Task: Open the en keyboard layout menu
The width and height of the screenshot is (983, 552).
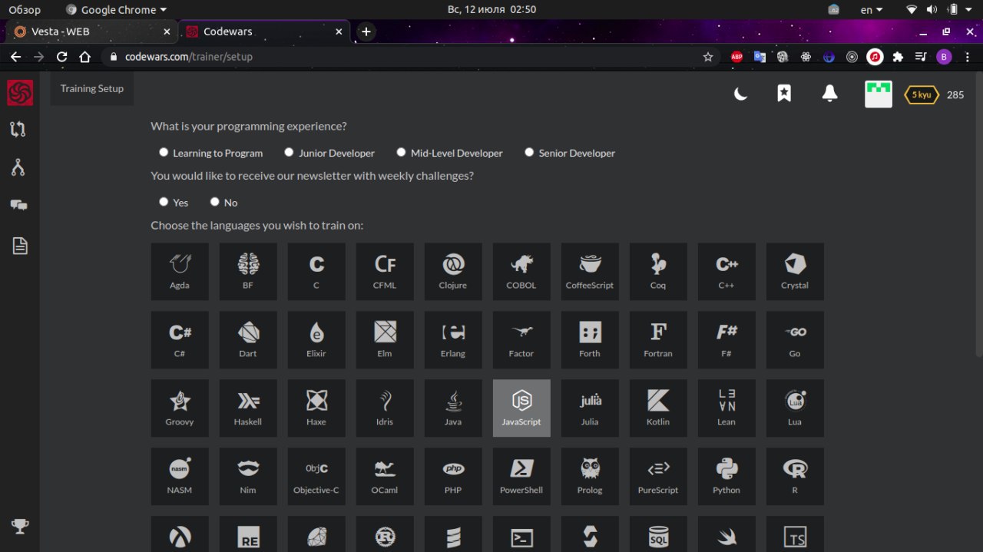Action: pos(872,10)
